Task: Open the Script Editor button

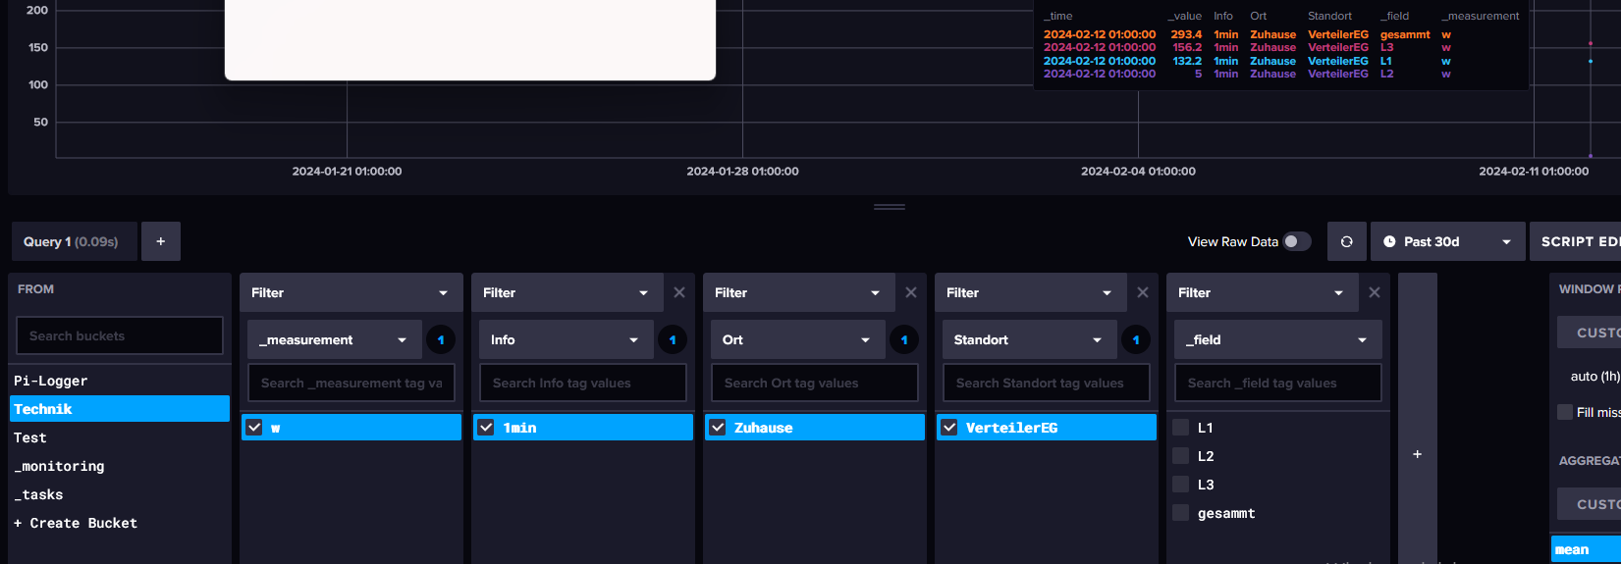Action: tap(1575, 241)
